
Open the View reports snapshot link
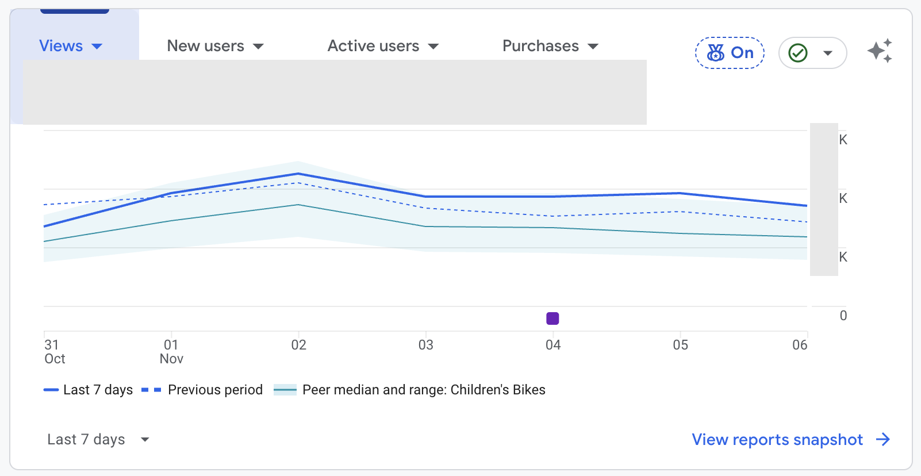click(x=777, y=440)
